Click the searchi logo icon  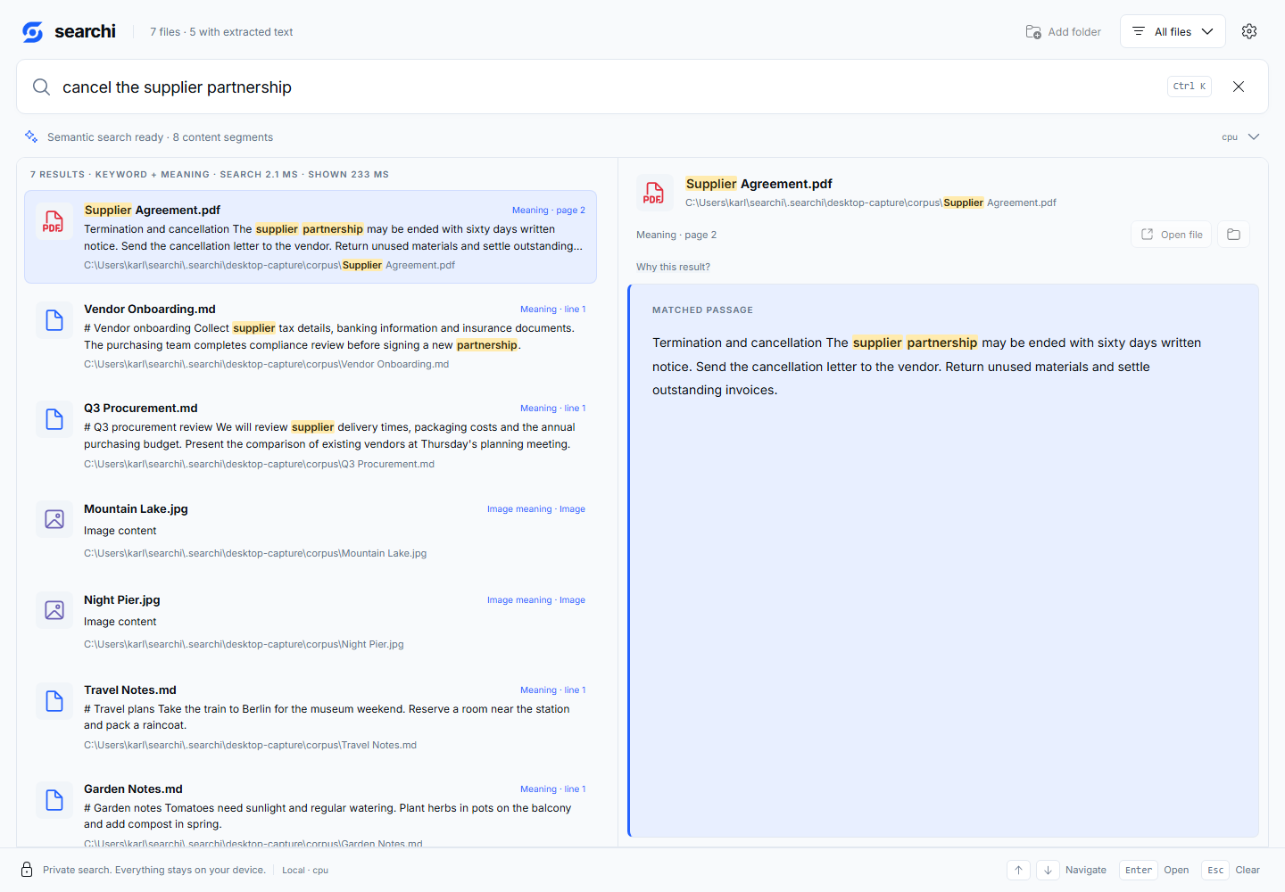tap(33, 31)
